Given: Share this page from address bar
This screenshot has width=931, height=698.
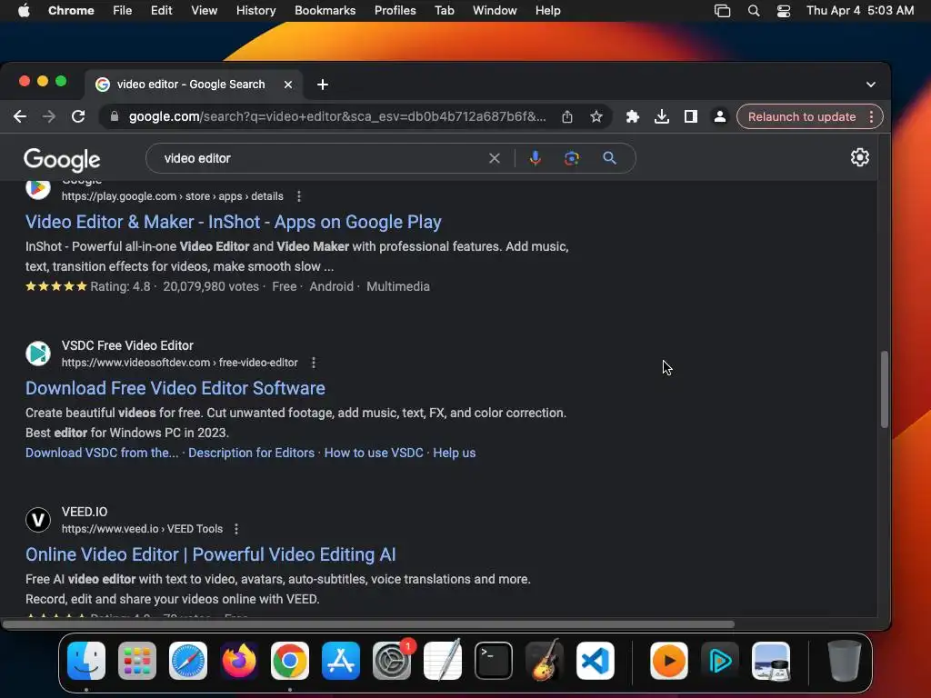Looking at the screenshot, I should click(x=567, y=116).
